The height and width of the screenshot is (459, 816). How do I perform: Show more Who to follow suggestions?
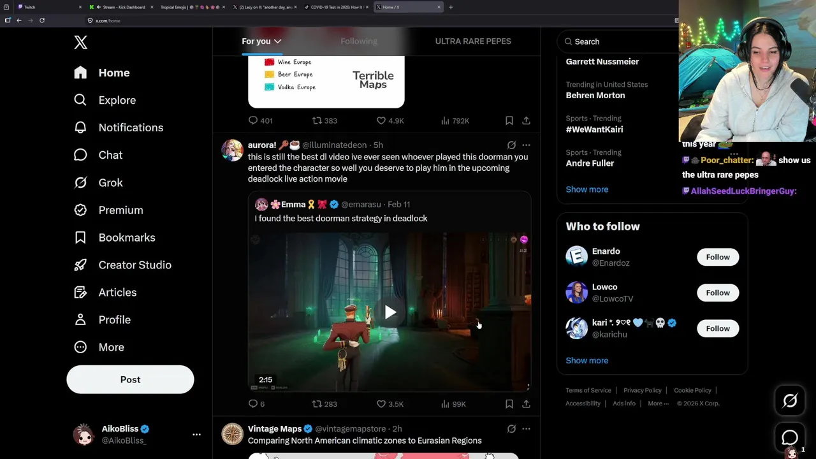tap(587, 360)
